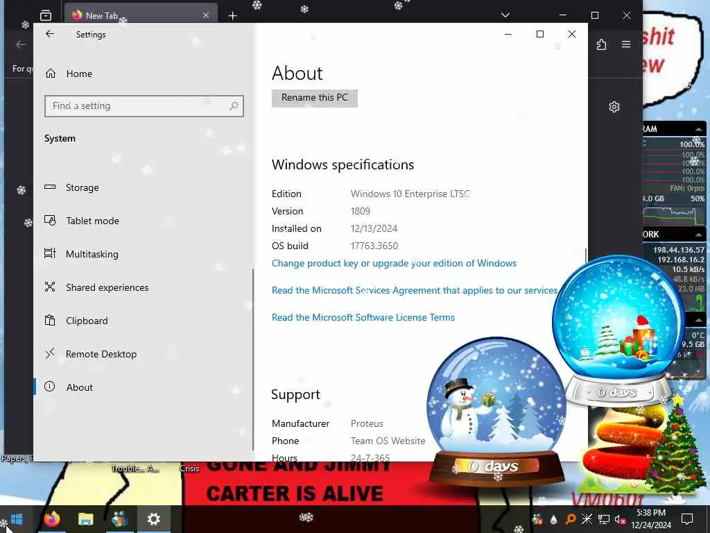Open Microsoft Software License Terms link
Image resolution: width=710 pixels, height=533 pixels.
363,317
